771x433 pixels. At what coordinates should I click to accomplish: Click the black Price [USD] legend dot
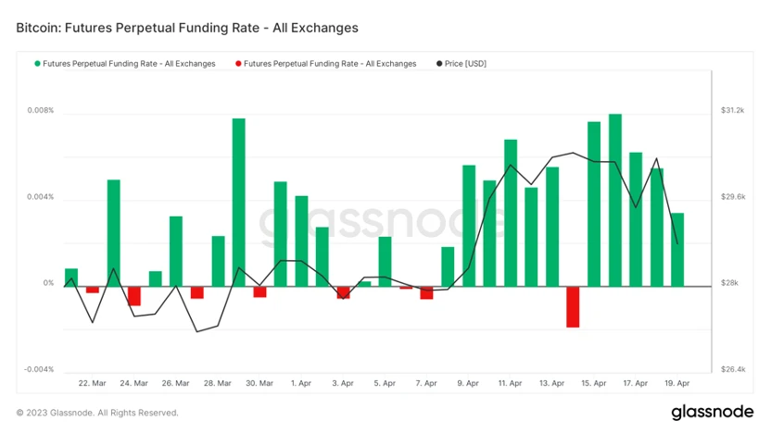pos(439,64)
